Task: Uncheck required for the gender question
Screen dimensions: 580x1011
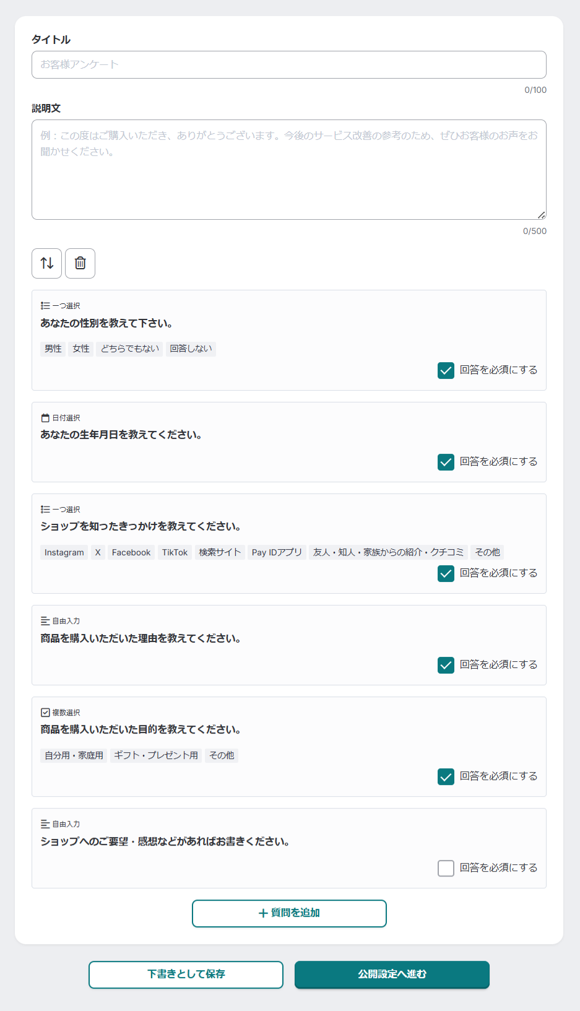Action: [446, 370]
